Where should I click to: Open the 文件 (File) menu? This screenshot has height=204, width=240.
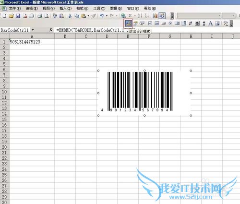(x=14, y=8)
